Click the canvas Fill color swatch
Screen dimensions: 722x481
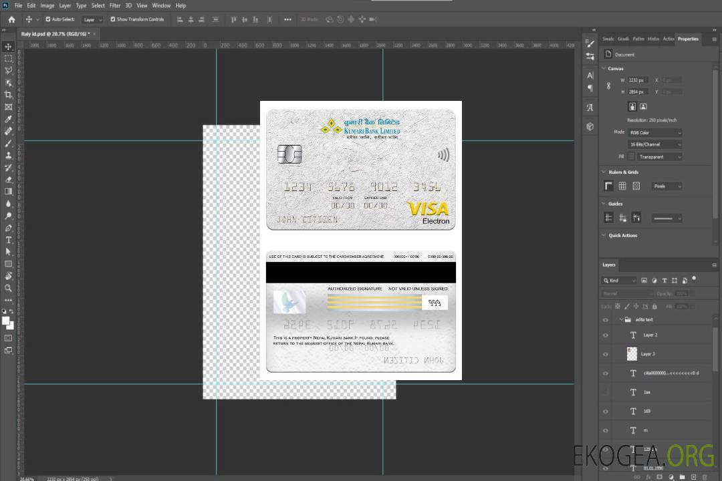tap(632, 156)
